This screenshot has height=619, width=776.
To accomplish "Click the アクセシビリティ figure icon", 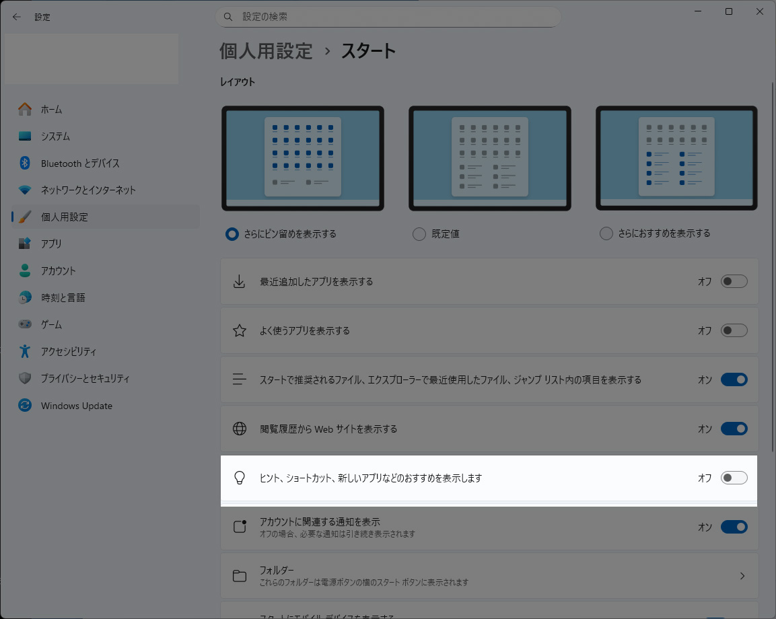I will tap(25, 351).
